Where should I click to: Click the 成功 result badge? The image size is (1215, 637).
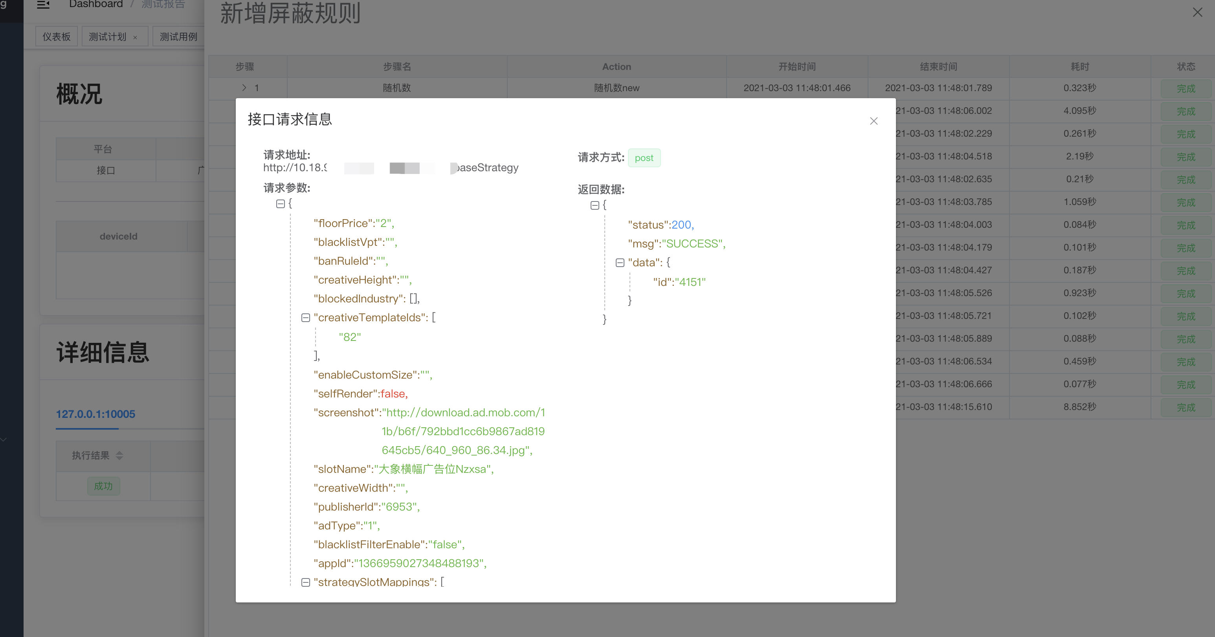click(x=103, y=486)
